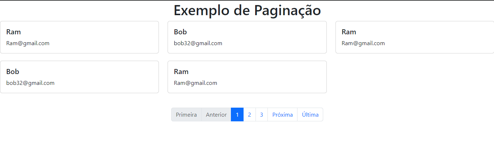The width and height of the screenshot is (494, 160).
Task: Click Ram@gmail.com in the top-left card
Action: 28,43
